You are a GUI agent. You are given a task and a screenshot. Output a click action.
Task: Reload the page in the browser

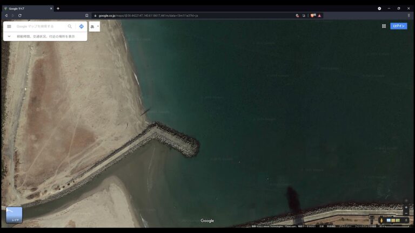[x=20, y=16]
